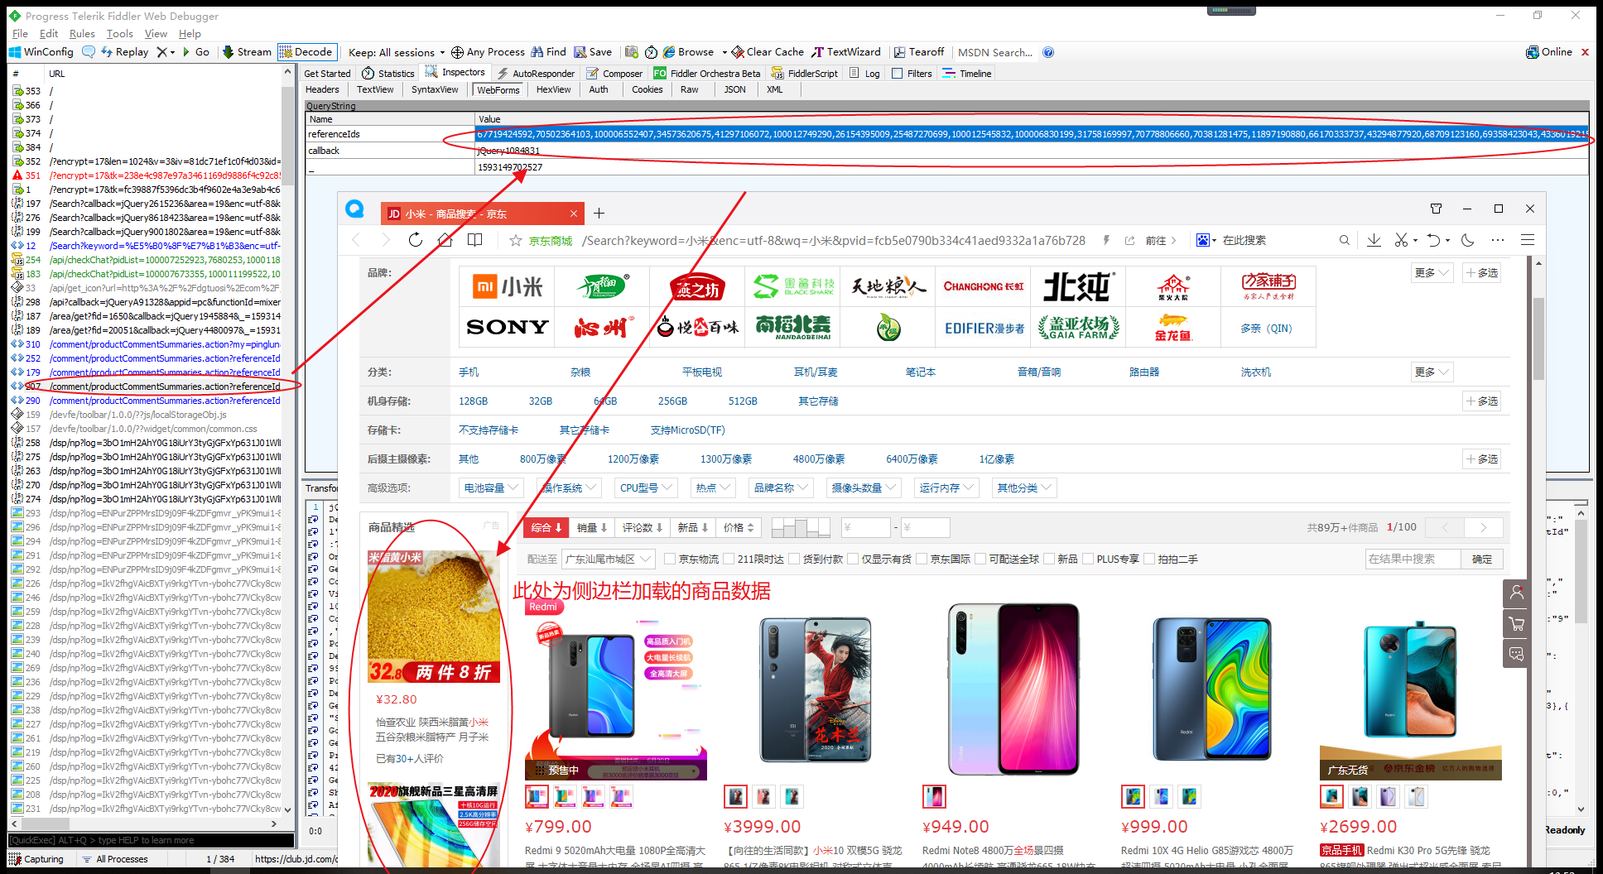Viewport: 1603px width, 874px height.
Task: Check the 211限时达 checkbox
Action: click(x=729, y=559)
